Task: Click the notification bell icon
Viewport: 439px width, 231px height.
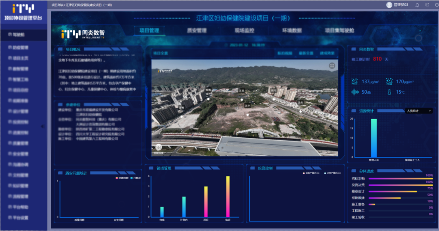Action: coord(417,5)
